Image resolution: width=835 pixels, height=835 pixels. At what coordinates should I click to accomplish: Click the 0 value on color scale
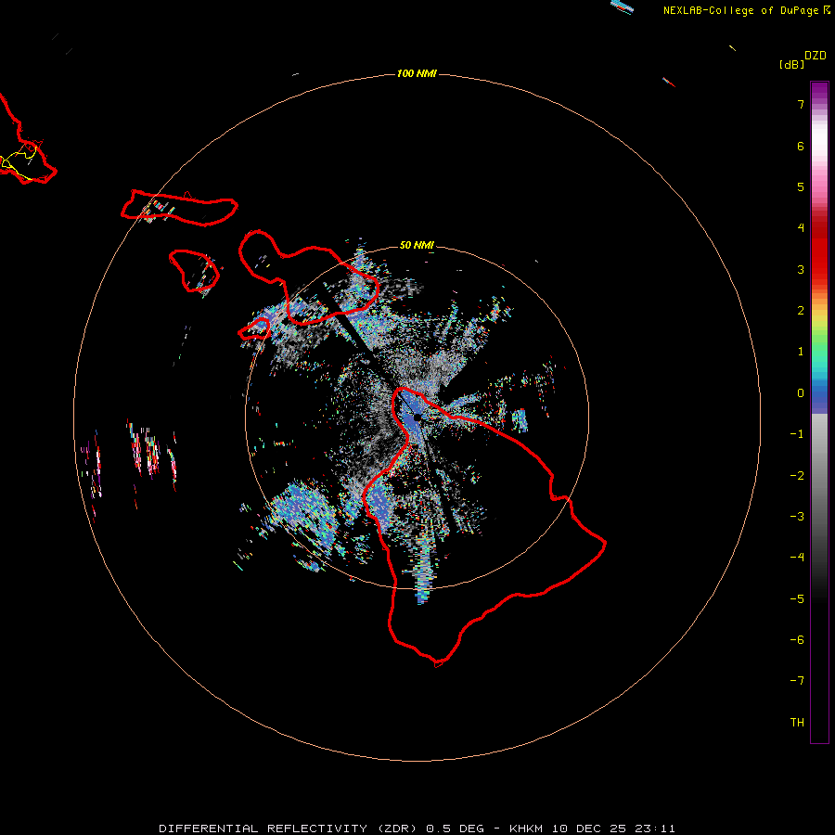[x=801, y=393]
